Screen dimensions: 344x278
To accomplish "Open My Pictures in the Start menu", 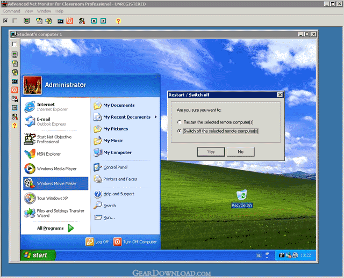I will tap(125, 129).
